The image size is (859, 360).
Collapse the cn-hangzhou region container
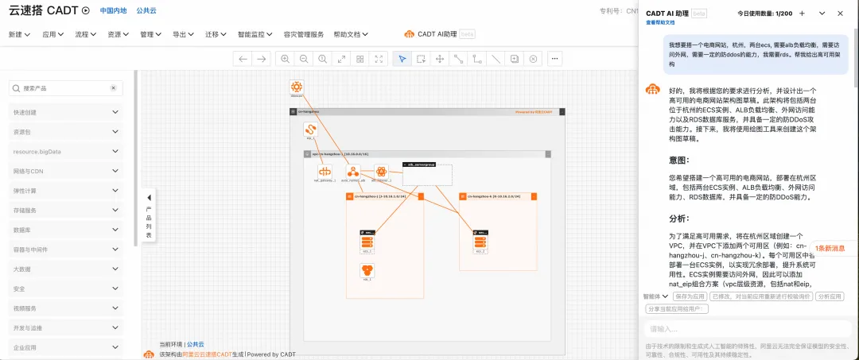562,111
